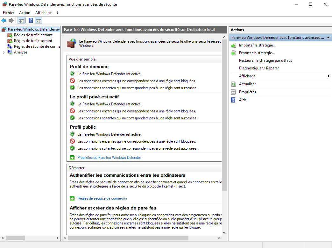This screenshot has width=332, height=248.
Task: Open Propriétés in the Actions pane
Action: coord(247,92)
